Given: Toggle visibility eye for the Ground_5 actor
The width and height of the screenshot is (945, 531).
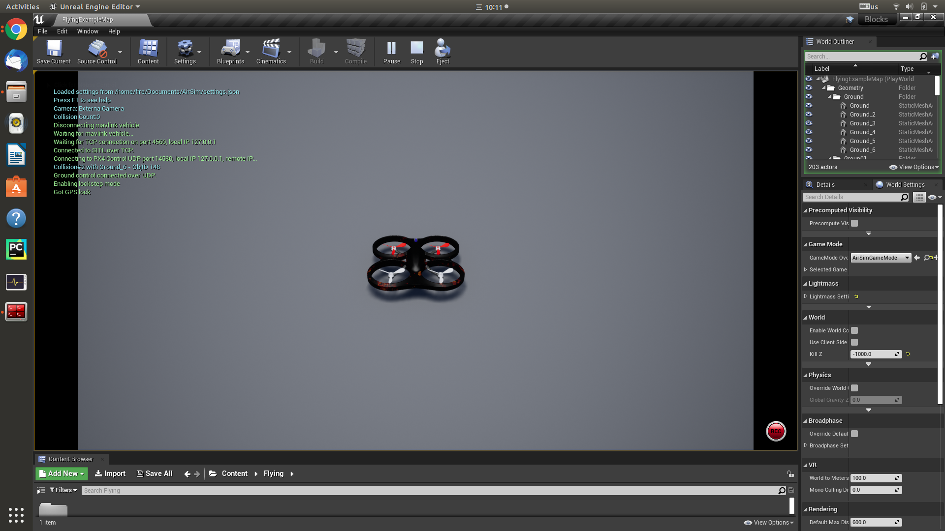Looking at the screenshot, I should (x=809, y=141).
